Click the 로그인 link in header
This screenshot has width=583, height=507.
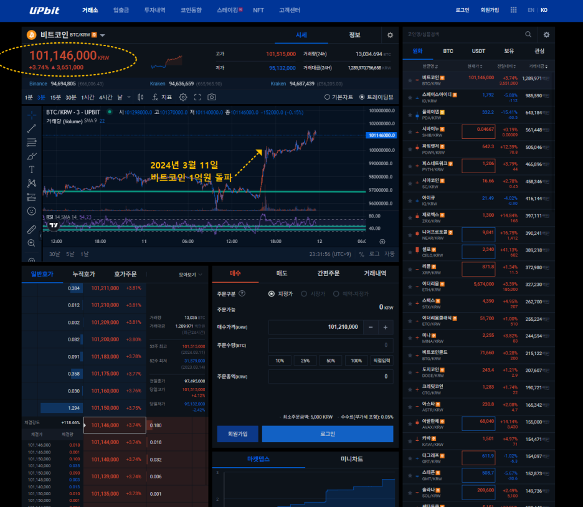coord(463,11)
